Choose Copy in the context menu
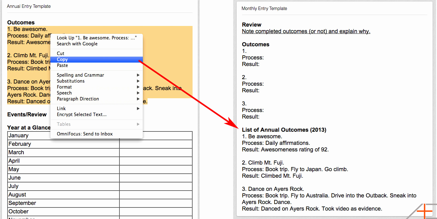 (x=97, y=59)
